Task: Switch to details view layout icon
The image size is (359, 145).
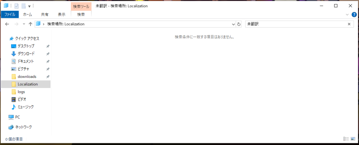Action: 346,139
